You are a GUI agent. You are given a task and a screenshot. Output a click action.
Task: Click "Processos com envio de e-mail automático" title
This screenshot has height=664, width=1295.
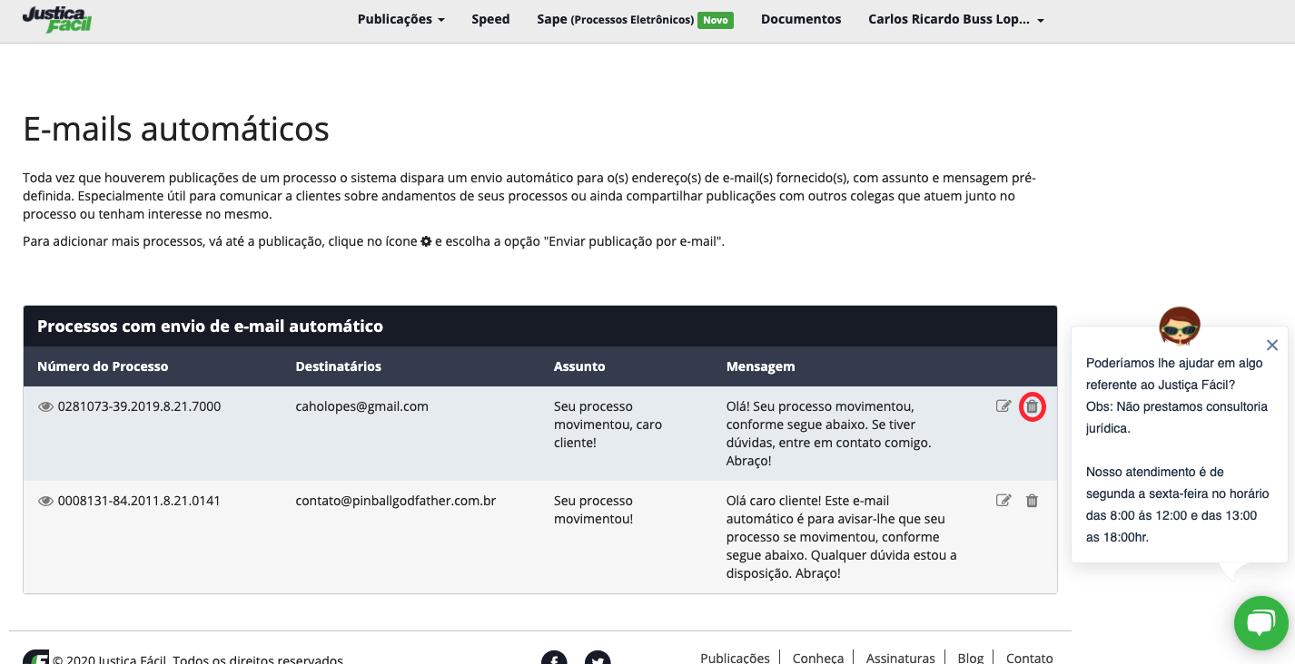[210, 327]
